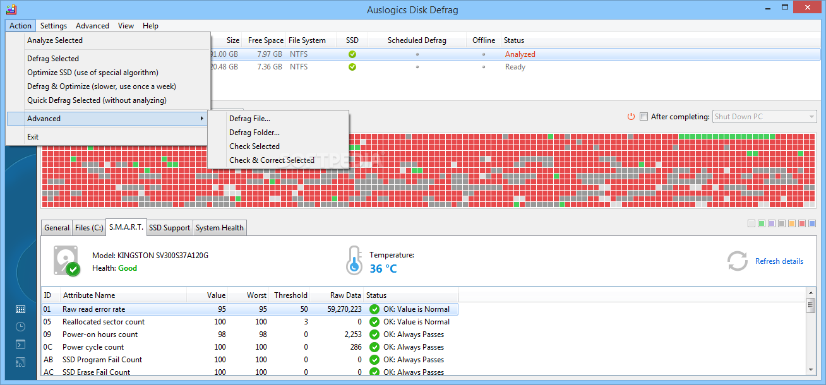Click OK status icon for Reallocated sector count
The height and width of the screenshot is (385, 826).
click(x=374, y=322)
